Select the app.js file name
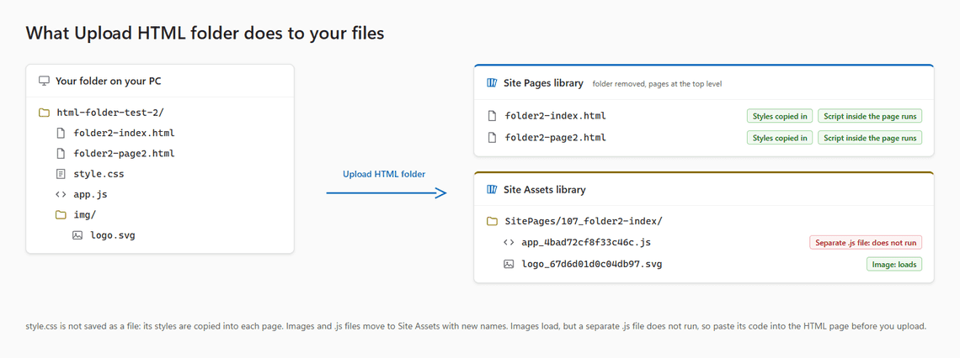This screenshot has height=358, width=960. click(91, 194)
